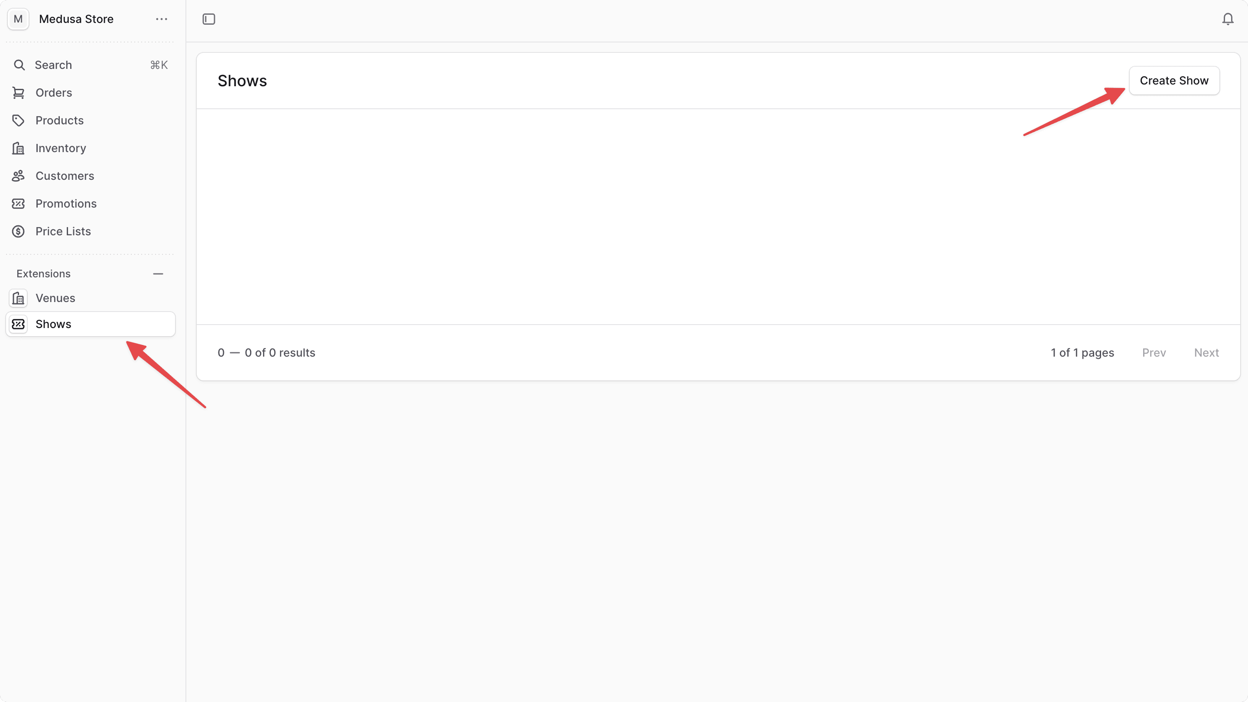Click the 1 of 1 pages indicator

1082,353
